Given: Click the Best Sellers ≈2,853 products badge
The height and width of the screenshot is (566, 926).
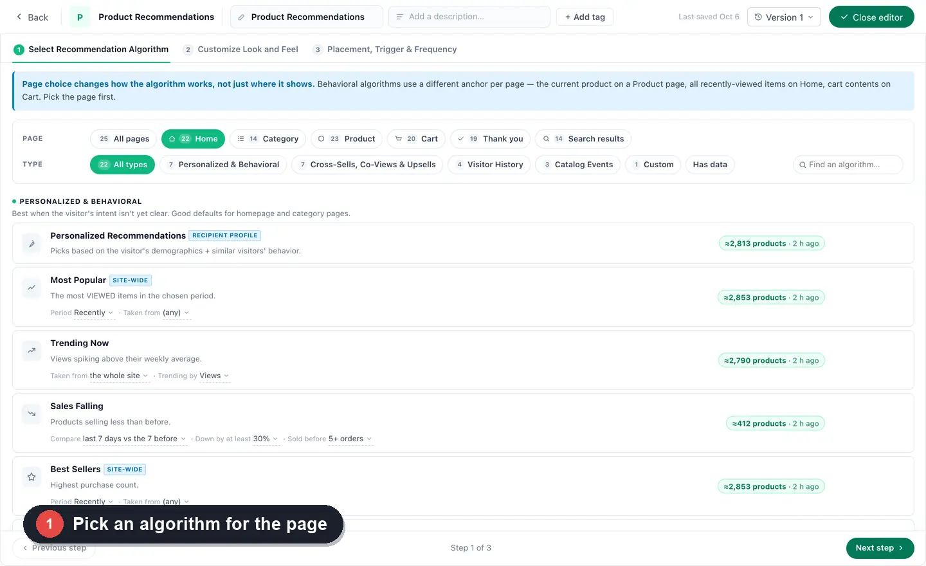Looking at the screenshot, I should (x=771, y=487).
